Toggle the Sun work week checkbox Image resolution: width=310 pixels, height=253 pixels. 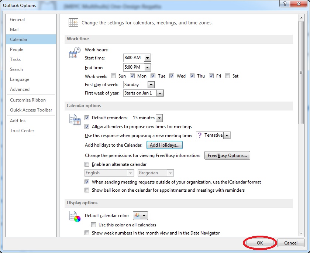[x=114, y=76]
